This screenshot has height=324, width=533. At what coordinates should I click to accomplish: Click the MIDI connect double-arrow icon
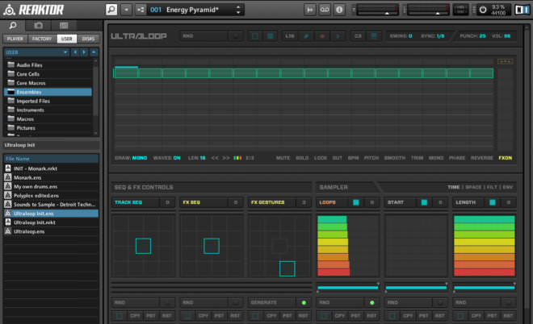pos(309,10)
